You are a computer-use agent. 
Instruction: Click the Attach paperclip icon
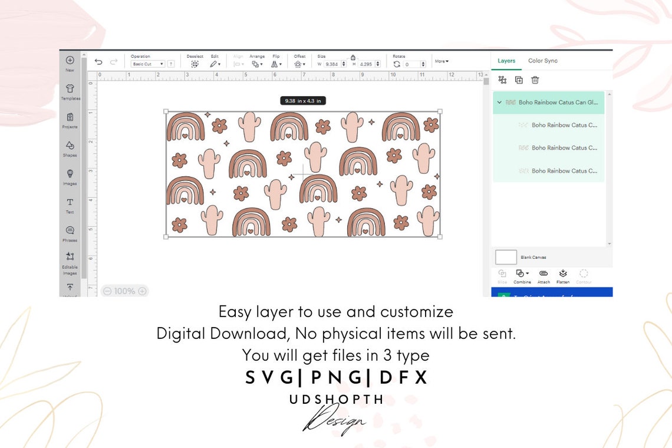(x=543, y=274)
